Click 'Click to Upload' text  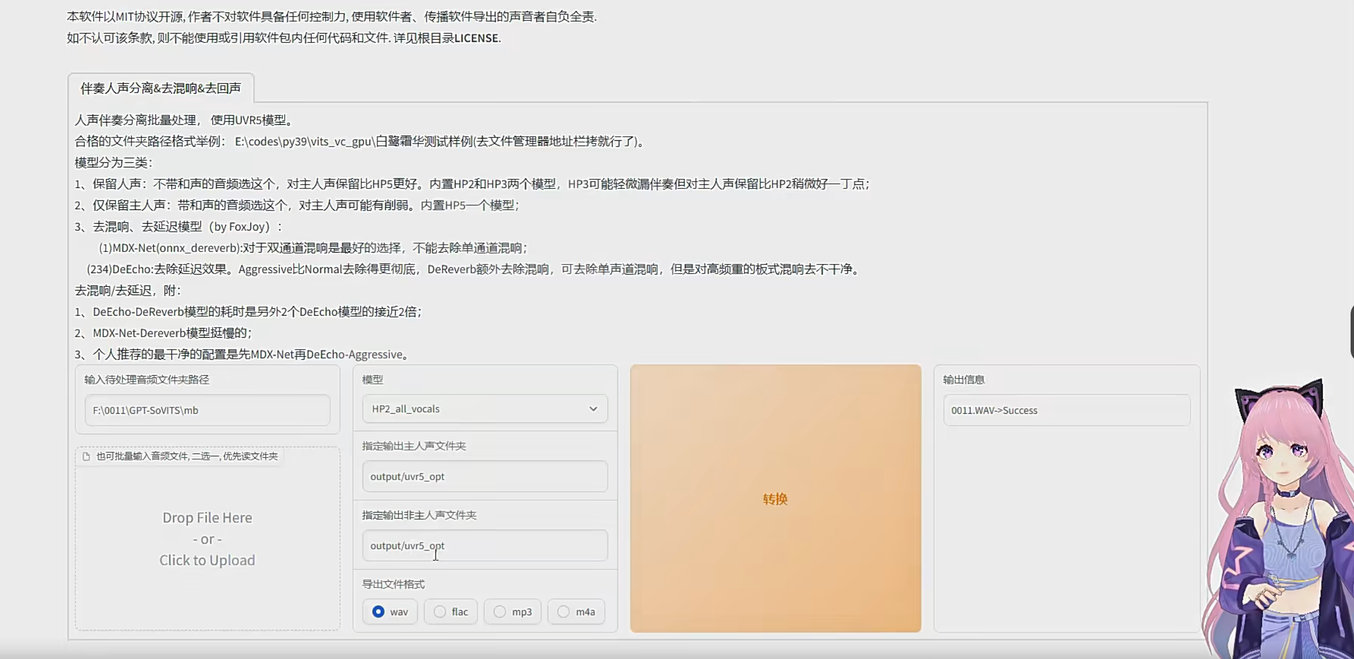pyautogui.click(x=207, y=560)
